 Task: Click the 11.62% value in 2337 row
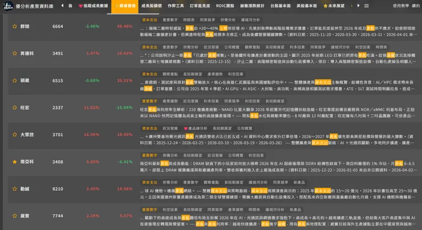point(91,108)
